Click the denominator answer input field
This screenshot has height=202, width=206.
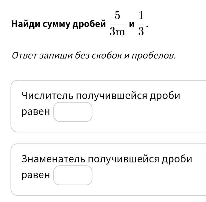(73, 175)
